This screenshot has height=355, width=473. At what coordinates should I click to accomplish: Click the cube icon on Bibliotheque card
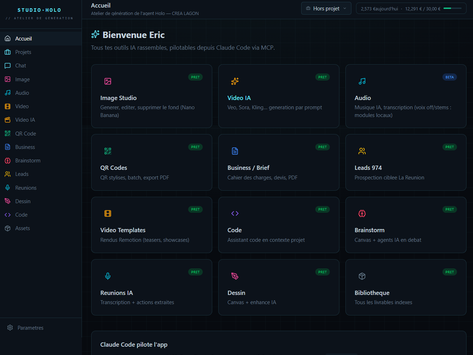click(x=362, y=276)
